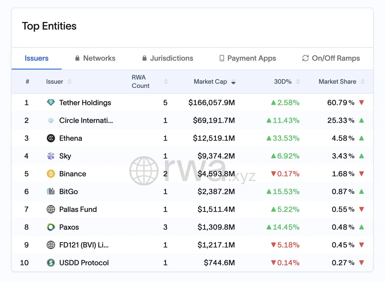The image size is (385, 282).
Task: Sort by Market Share using its sort arrows
Action: (x=363, y=82)
